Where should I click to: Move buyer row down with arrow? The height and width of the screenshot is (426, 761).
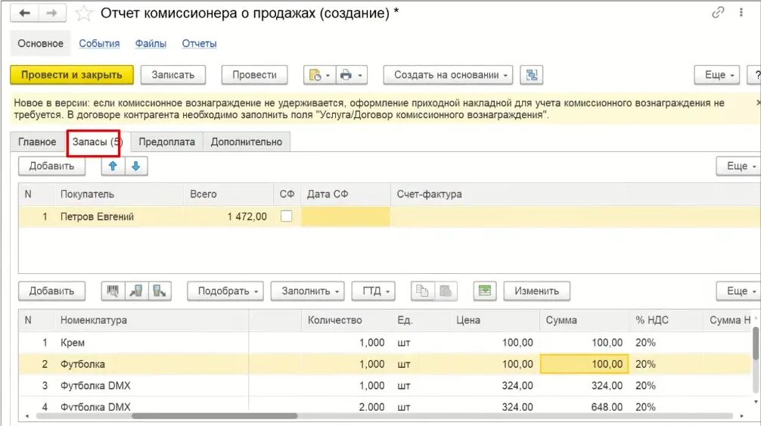135,166
